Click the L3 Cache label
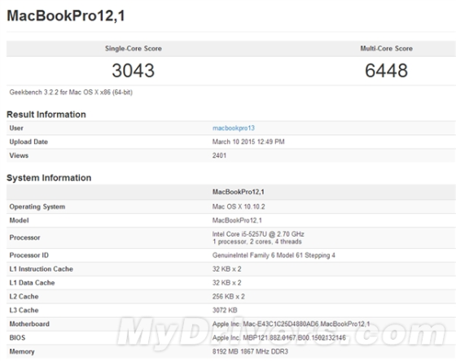 pos(24,310)
